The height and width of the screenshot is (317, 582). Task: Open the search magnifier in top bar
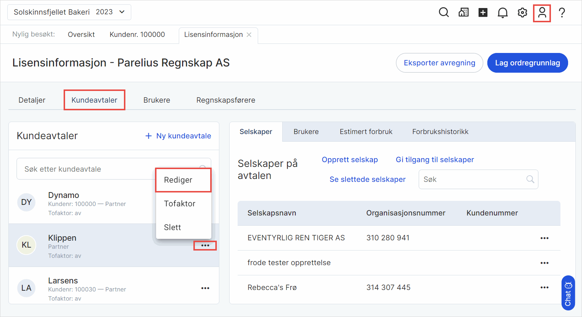click(443, 12)
